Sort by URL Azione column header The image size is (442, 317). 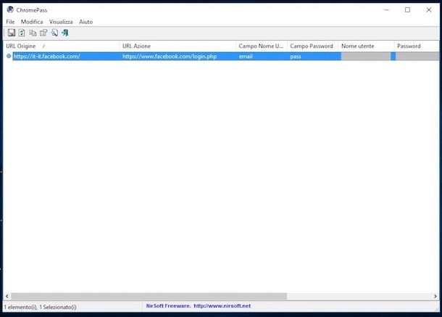[x=178, y=46]
